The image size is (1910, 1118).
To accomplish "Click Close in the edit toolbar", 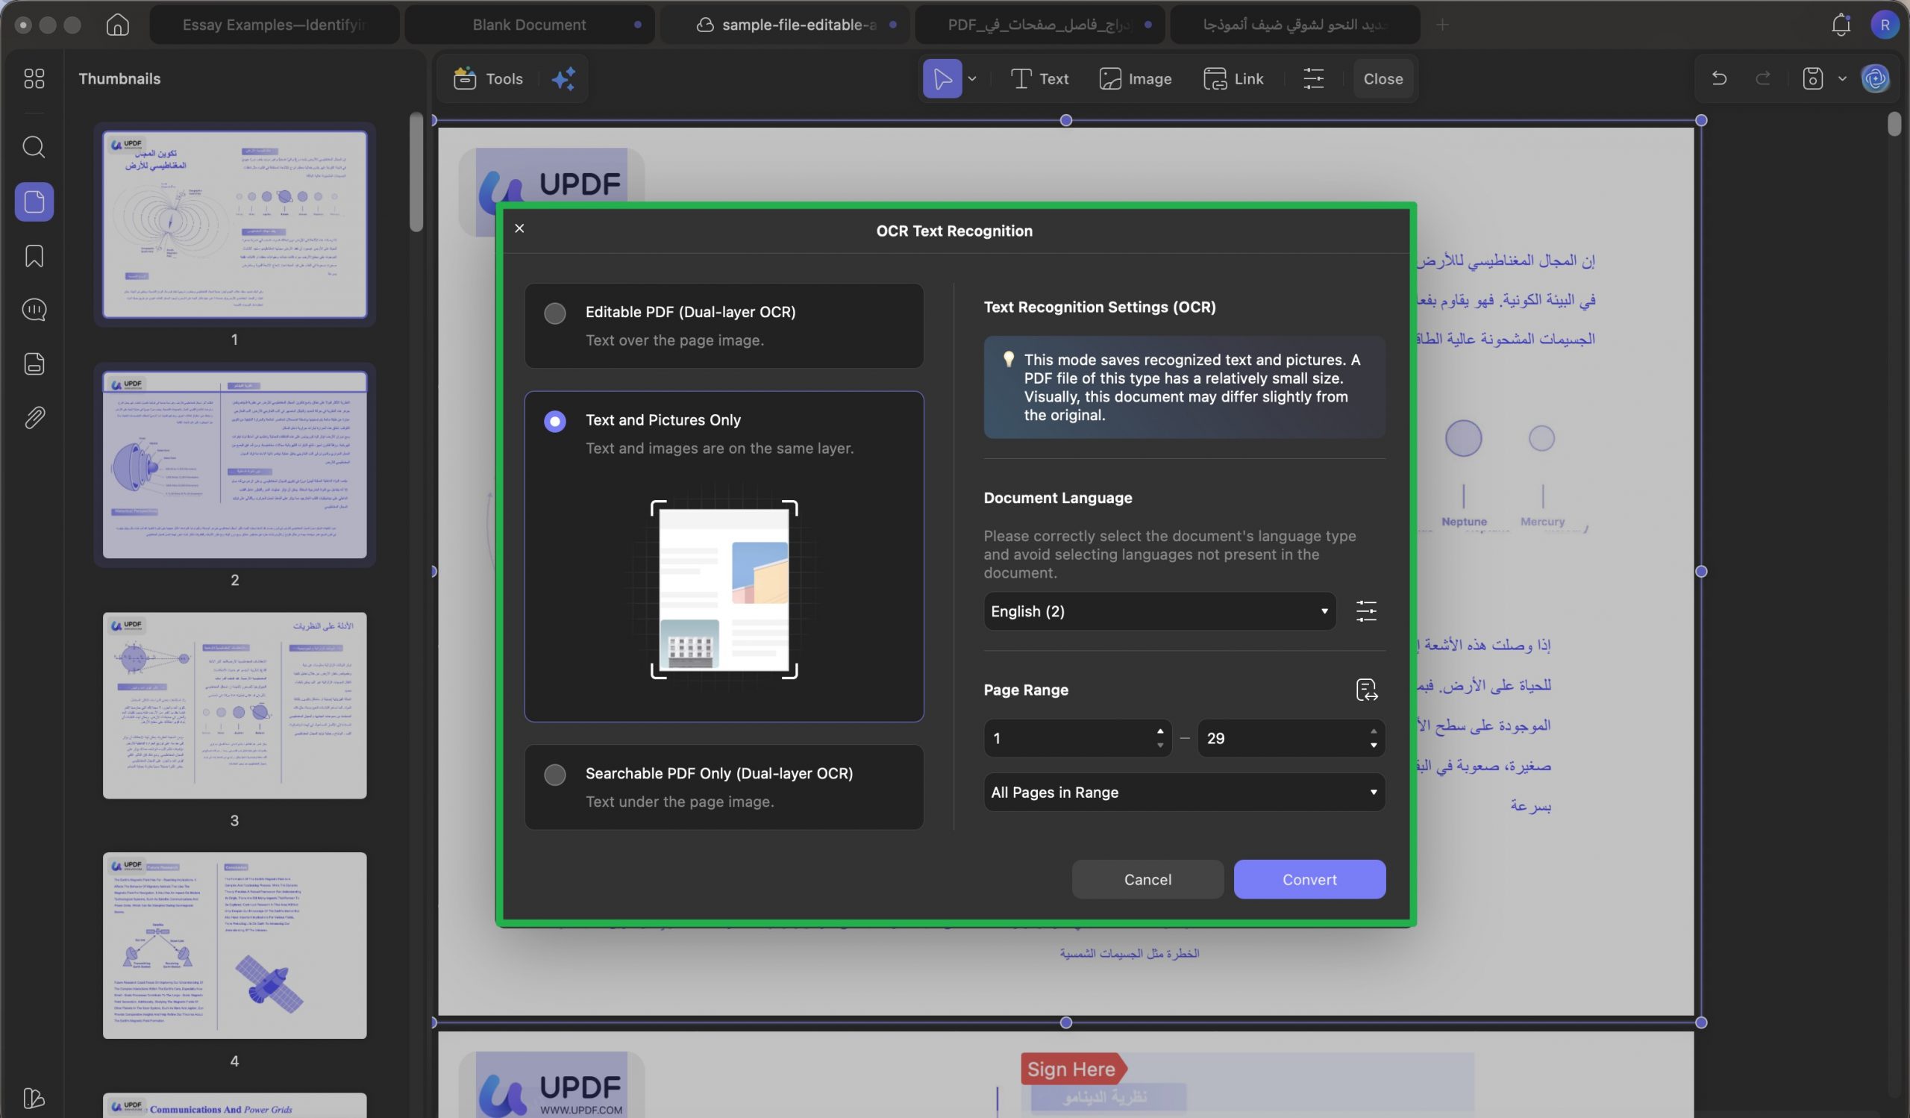I will click(1383, 79).
